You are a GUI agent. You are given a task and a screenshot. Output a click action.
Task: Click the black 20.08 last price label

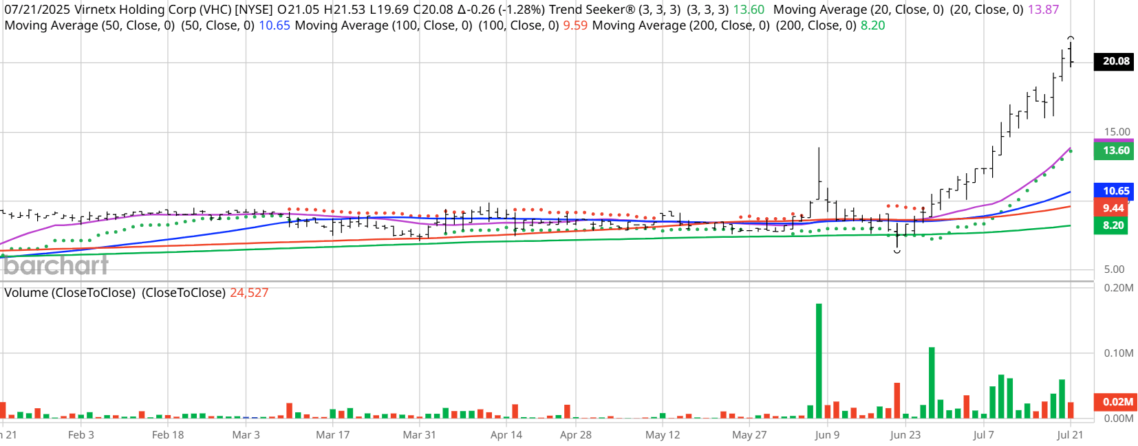[1114, 61]
